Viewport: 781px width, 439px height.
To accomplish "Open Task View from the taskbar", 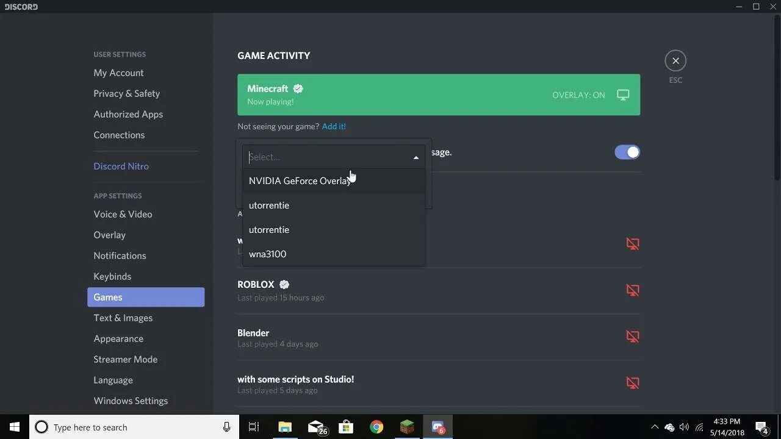I will [254, 427].
